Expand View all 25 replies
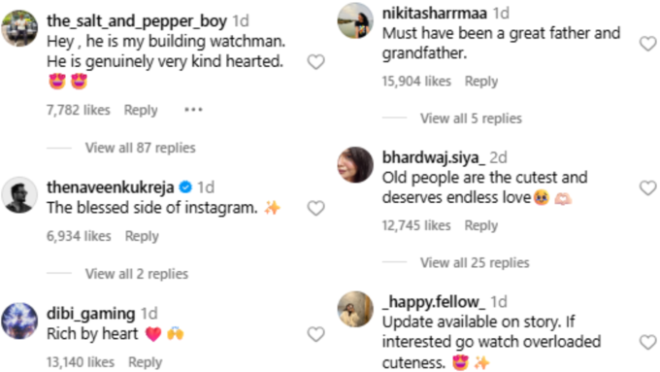660x372 pixels. pyautogui.click(x=475, y=263)
